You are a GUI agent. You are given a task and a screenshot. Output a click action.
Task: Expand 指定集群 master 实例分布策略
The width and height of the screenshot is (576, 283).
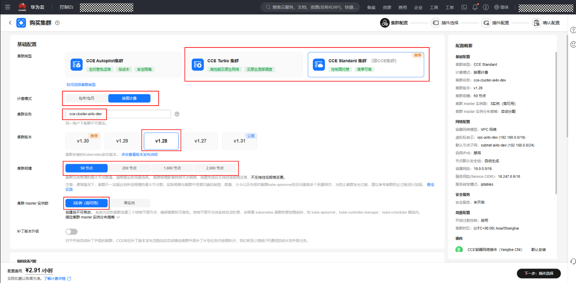93,217
